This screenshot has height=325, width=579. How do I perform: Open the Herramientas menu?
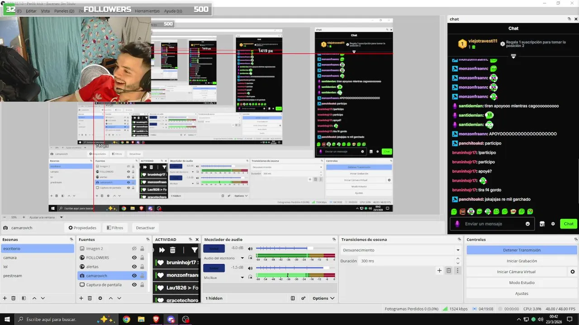click(x=147, y=11)
